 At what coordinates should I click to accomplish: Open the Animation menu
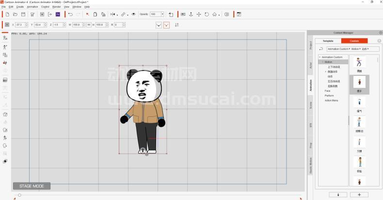coord(32,7)
